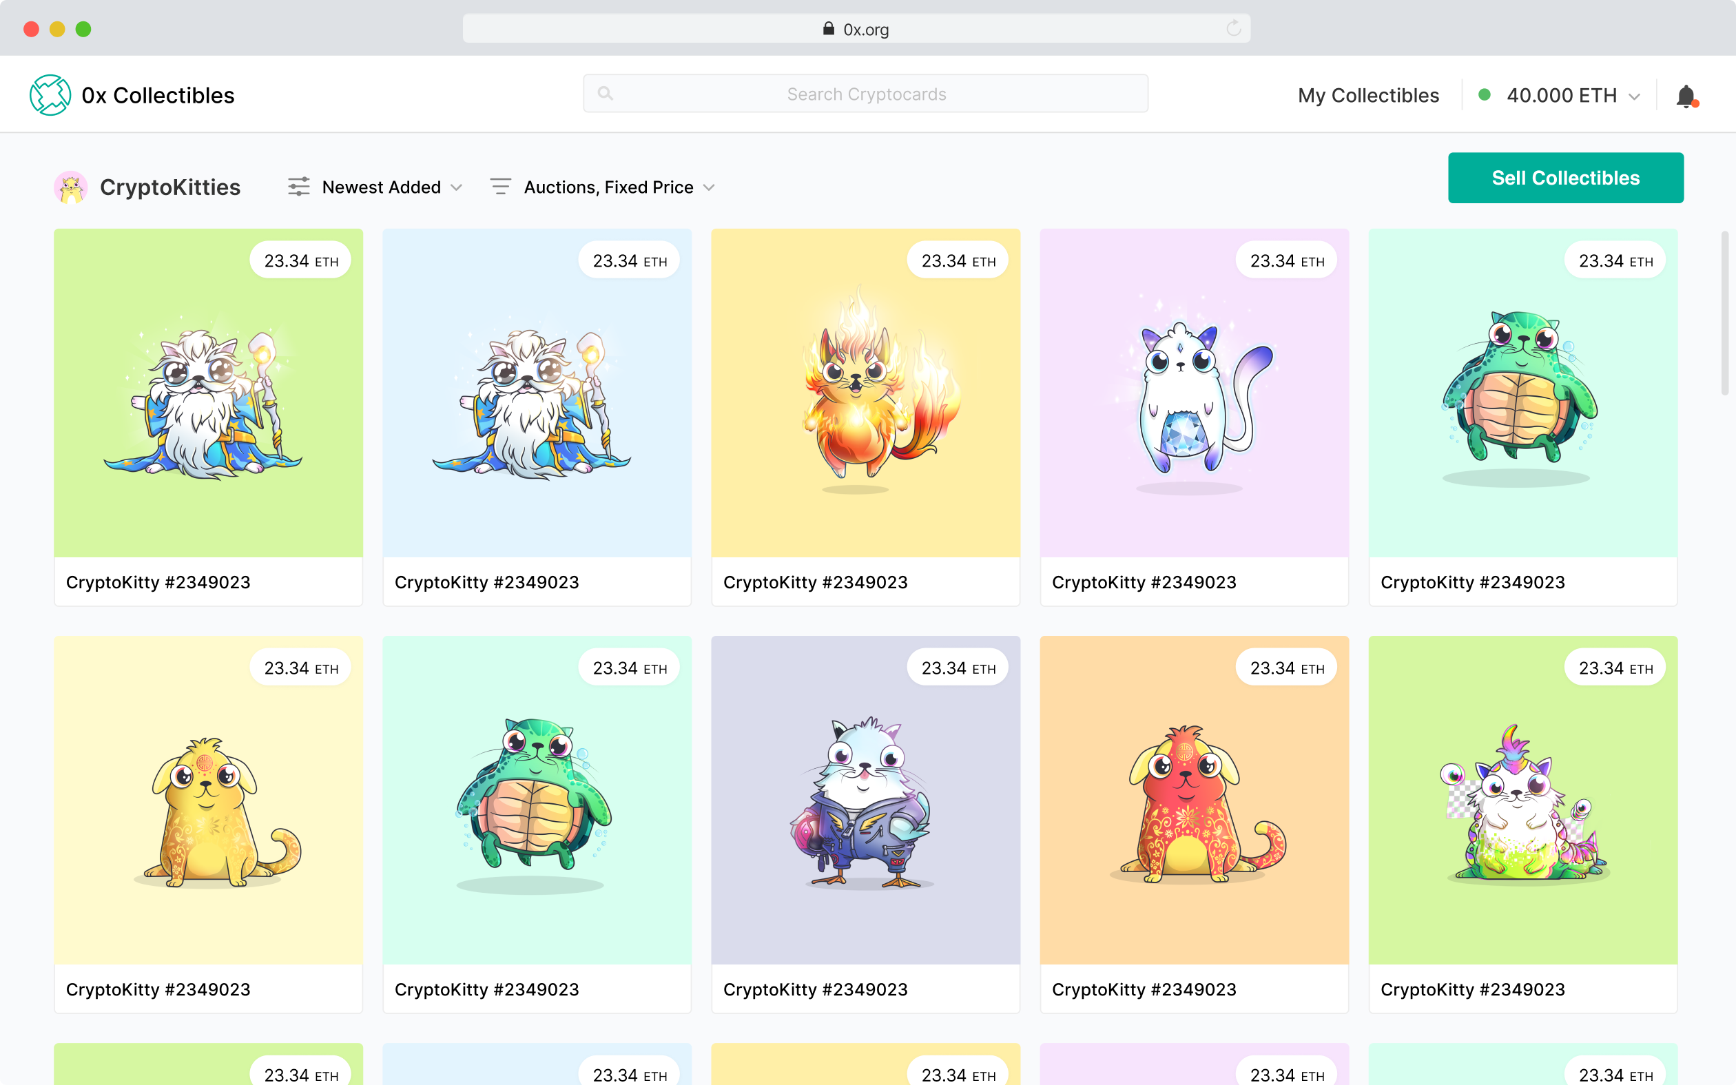Open the 40.000 ETH wallet dropdown

1635,96
